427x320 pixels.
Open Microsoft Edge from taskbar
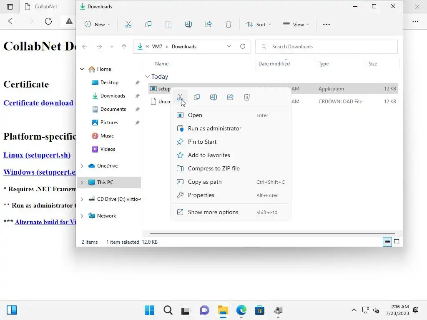point(241,310)
